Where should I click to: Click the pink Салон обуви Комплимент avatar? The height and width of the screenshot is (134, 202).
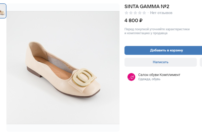131,77
